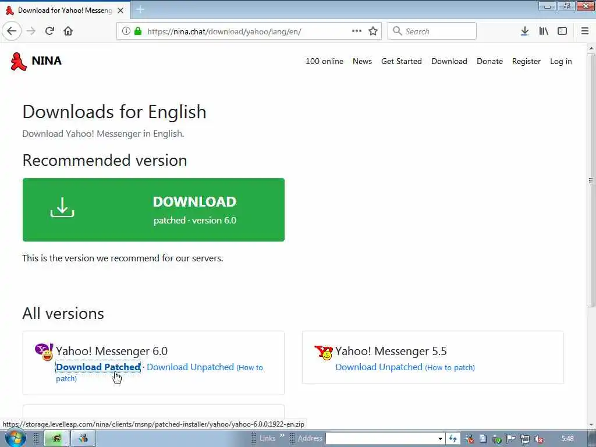
Task: Open the Donate nav item
Action: pyautogui.click(x=489, y=61)
